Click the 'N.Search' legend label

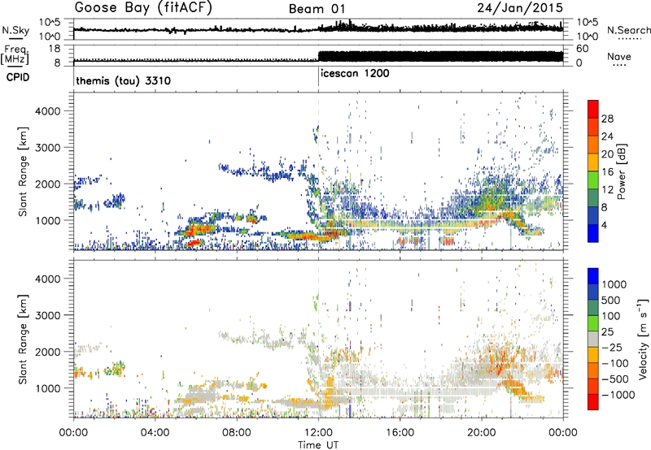tap(628, 30)
